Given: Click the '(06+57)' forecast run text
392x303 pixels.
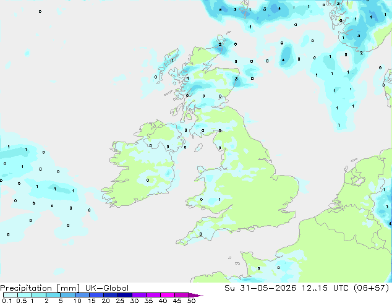Looking at the screenshot, I should (x=372, y=288).
